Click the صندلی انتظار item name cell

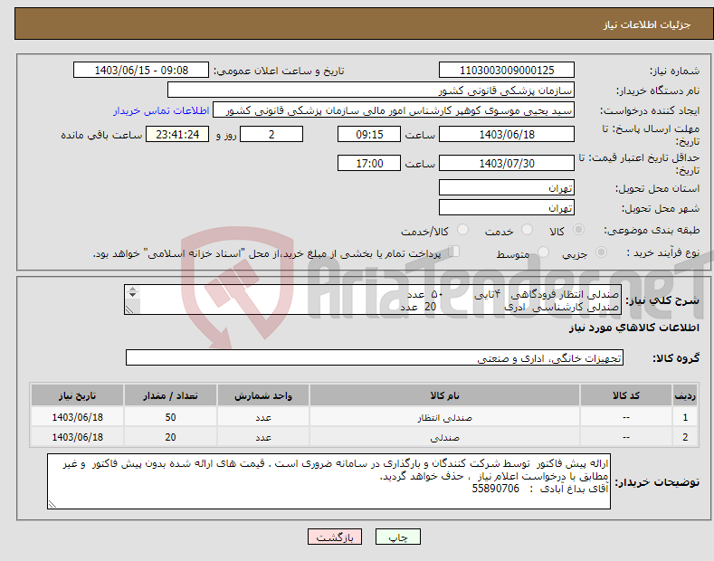click(444, 417)
